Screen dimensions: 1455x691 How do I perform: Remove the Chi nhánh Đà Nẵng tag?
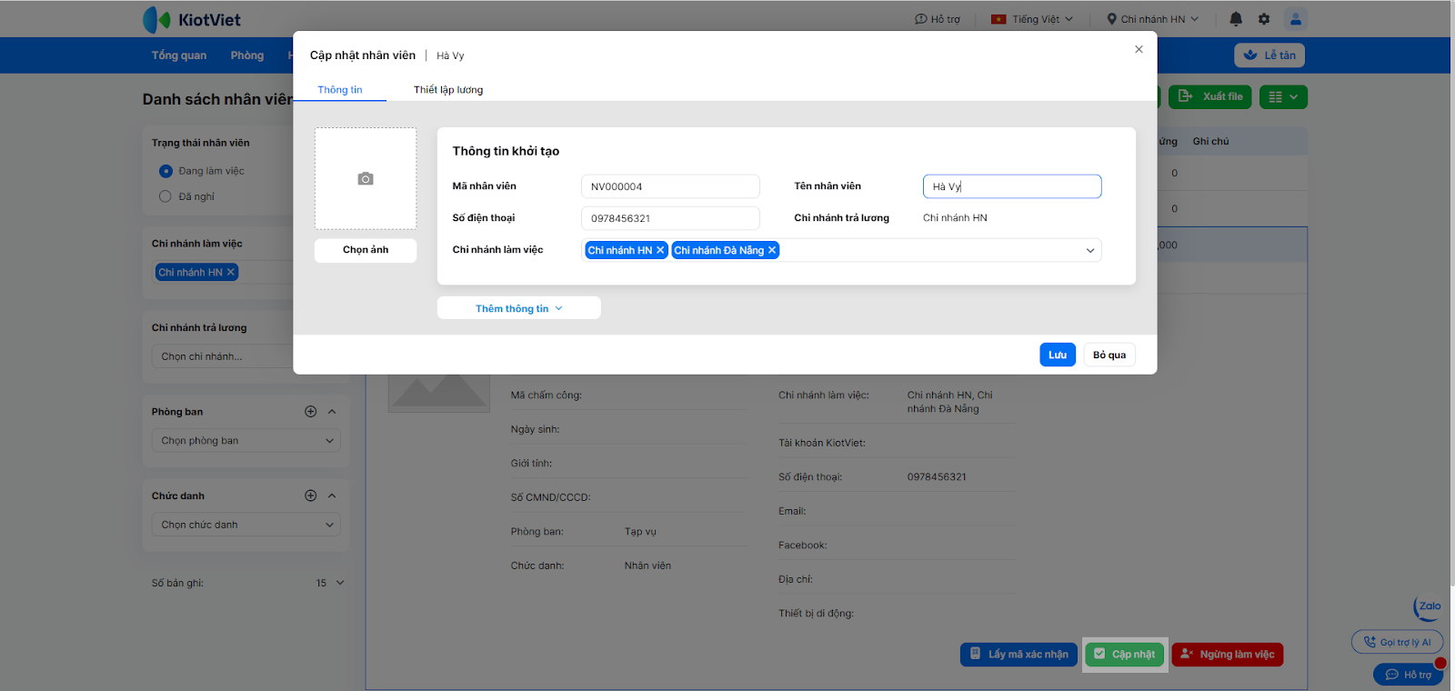pos(772,250)
